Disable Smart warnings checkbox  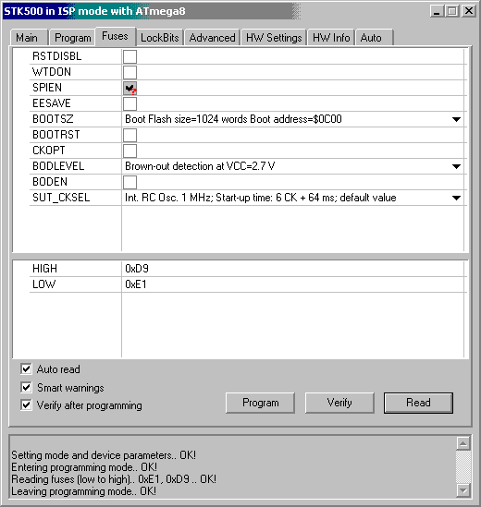pyautogui.click(x=26, y=387)
